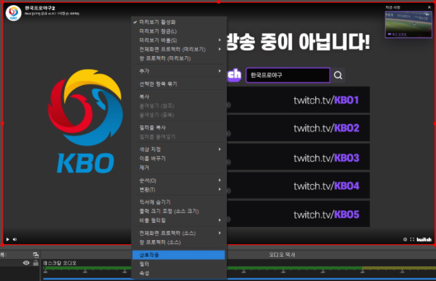This screenshot has height=281, width=436.
Task: Expand 미리보기 비율(S) submenu
Action: point(178,40)
